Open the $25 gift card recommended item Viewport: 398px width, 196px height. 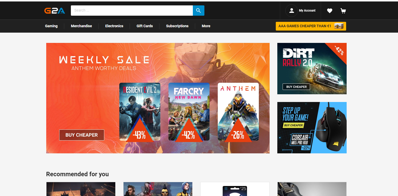coord(235,189)
